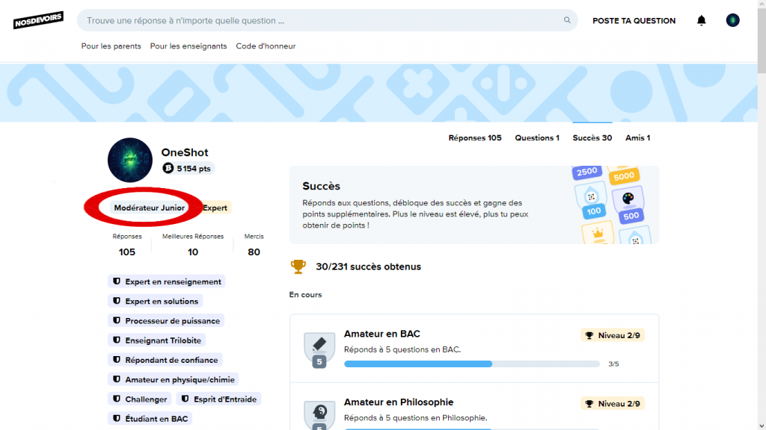766x430 pixels.
Task: Click the gold trophy icon beside 30/231
Action: click(x=298, y=267)
